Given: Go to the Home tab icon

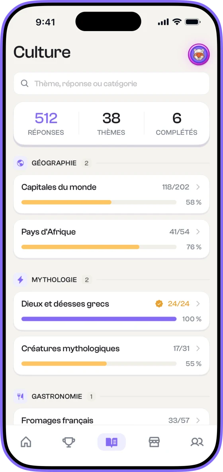Looking at the screenshot, I should [x=26, y=442].
